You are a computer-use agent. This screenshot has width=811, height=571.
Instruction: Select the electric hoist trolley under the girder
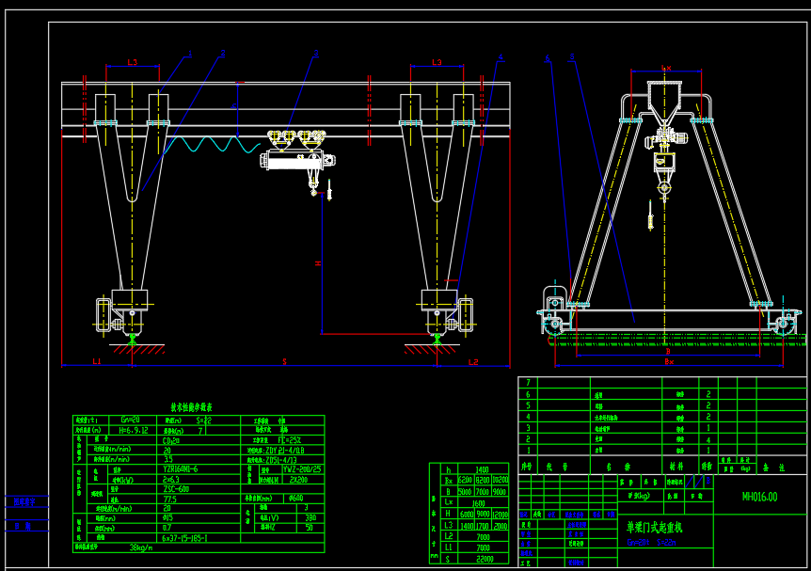[x=297, y=157]
